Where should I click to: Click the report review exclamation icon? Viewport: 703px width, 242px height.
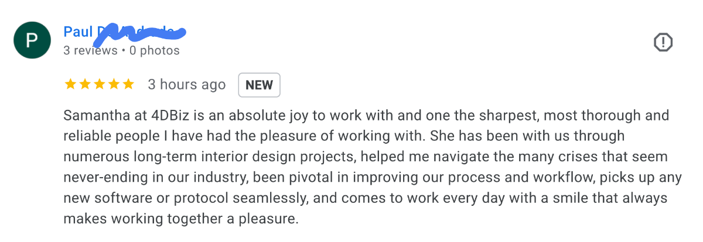663,42
